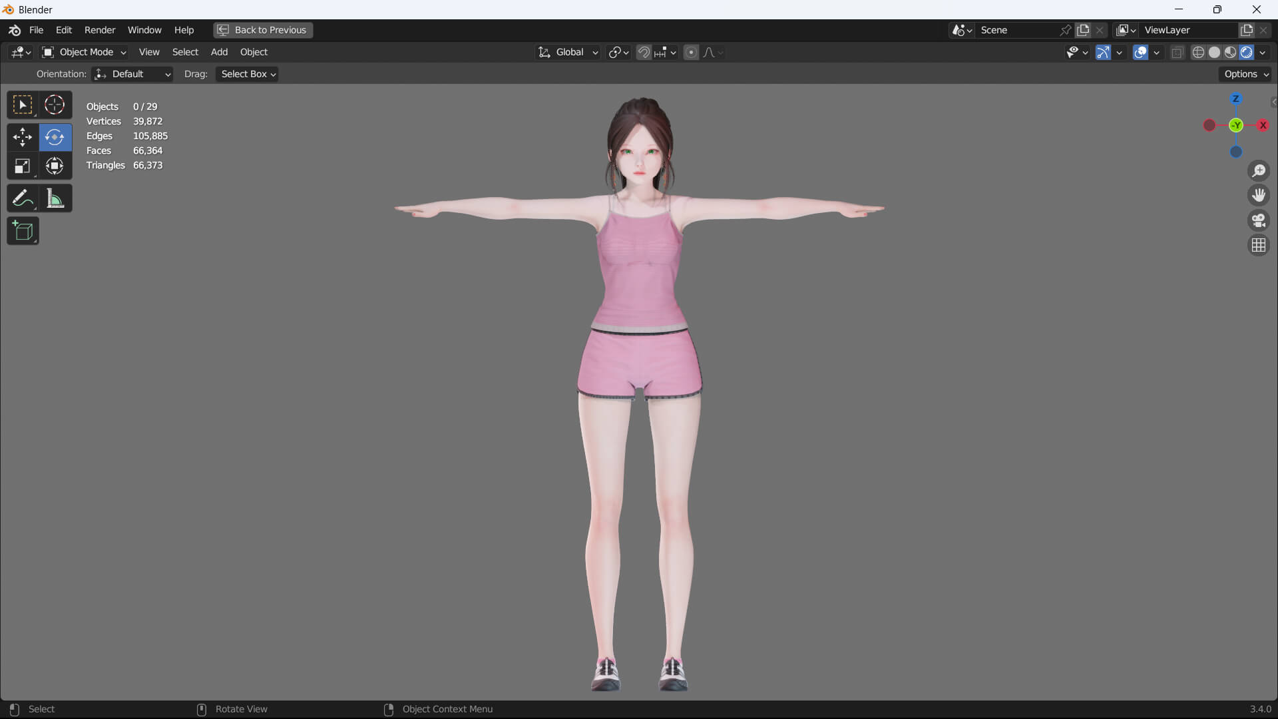This screenshot has height=719, width=1278.
Task: Pick the Rotate tool
Action: [55, 137]
